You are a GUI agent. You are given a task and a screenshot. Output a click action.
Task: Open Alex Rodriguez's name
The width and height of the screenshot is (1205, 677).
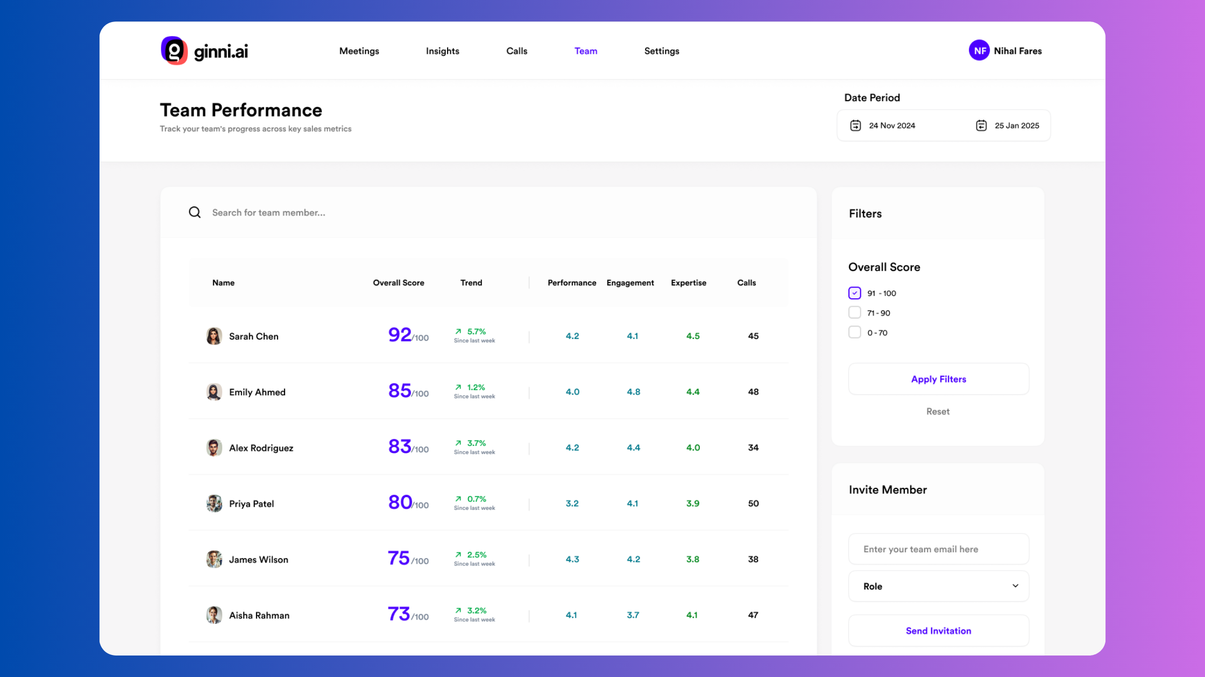(261, 448)
